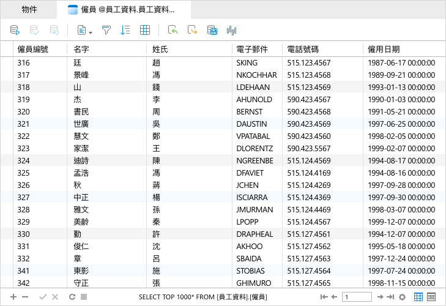Click the Import data icon
Viewport: 446px width, 306px height.
(173, 30)
